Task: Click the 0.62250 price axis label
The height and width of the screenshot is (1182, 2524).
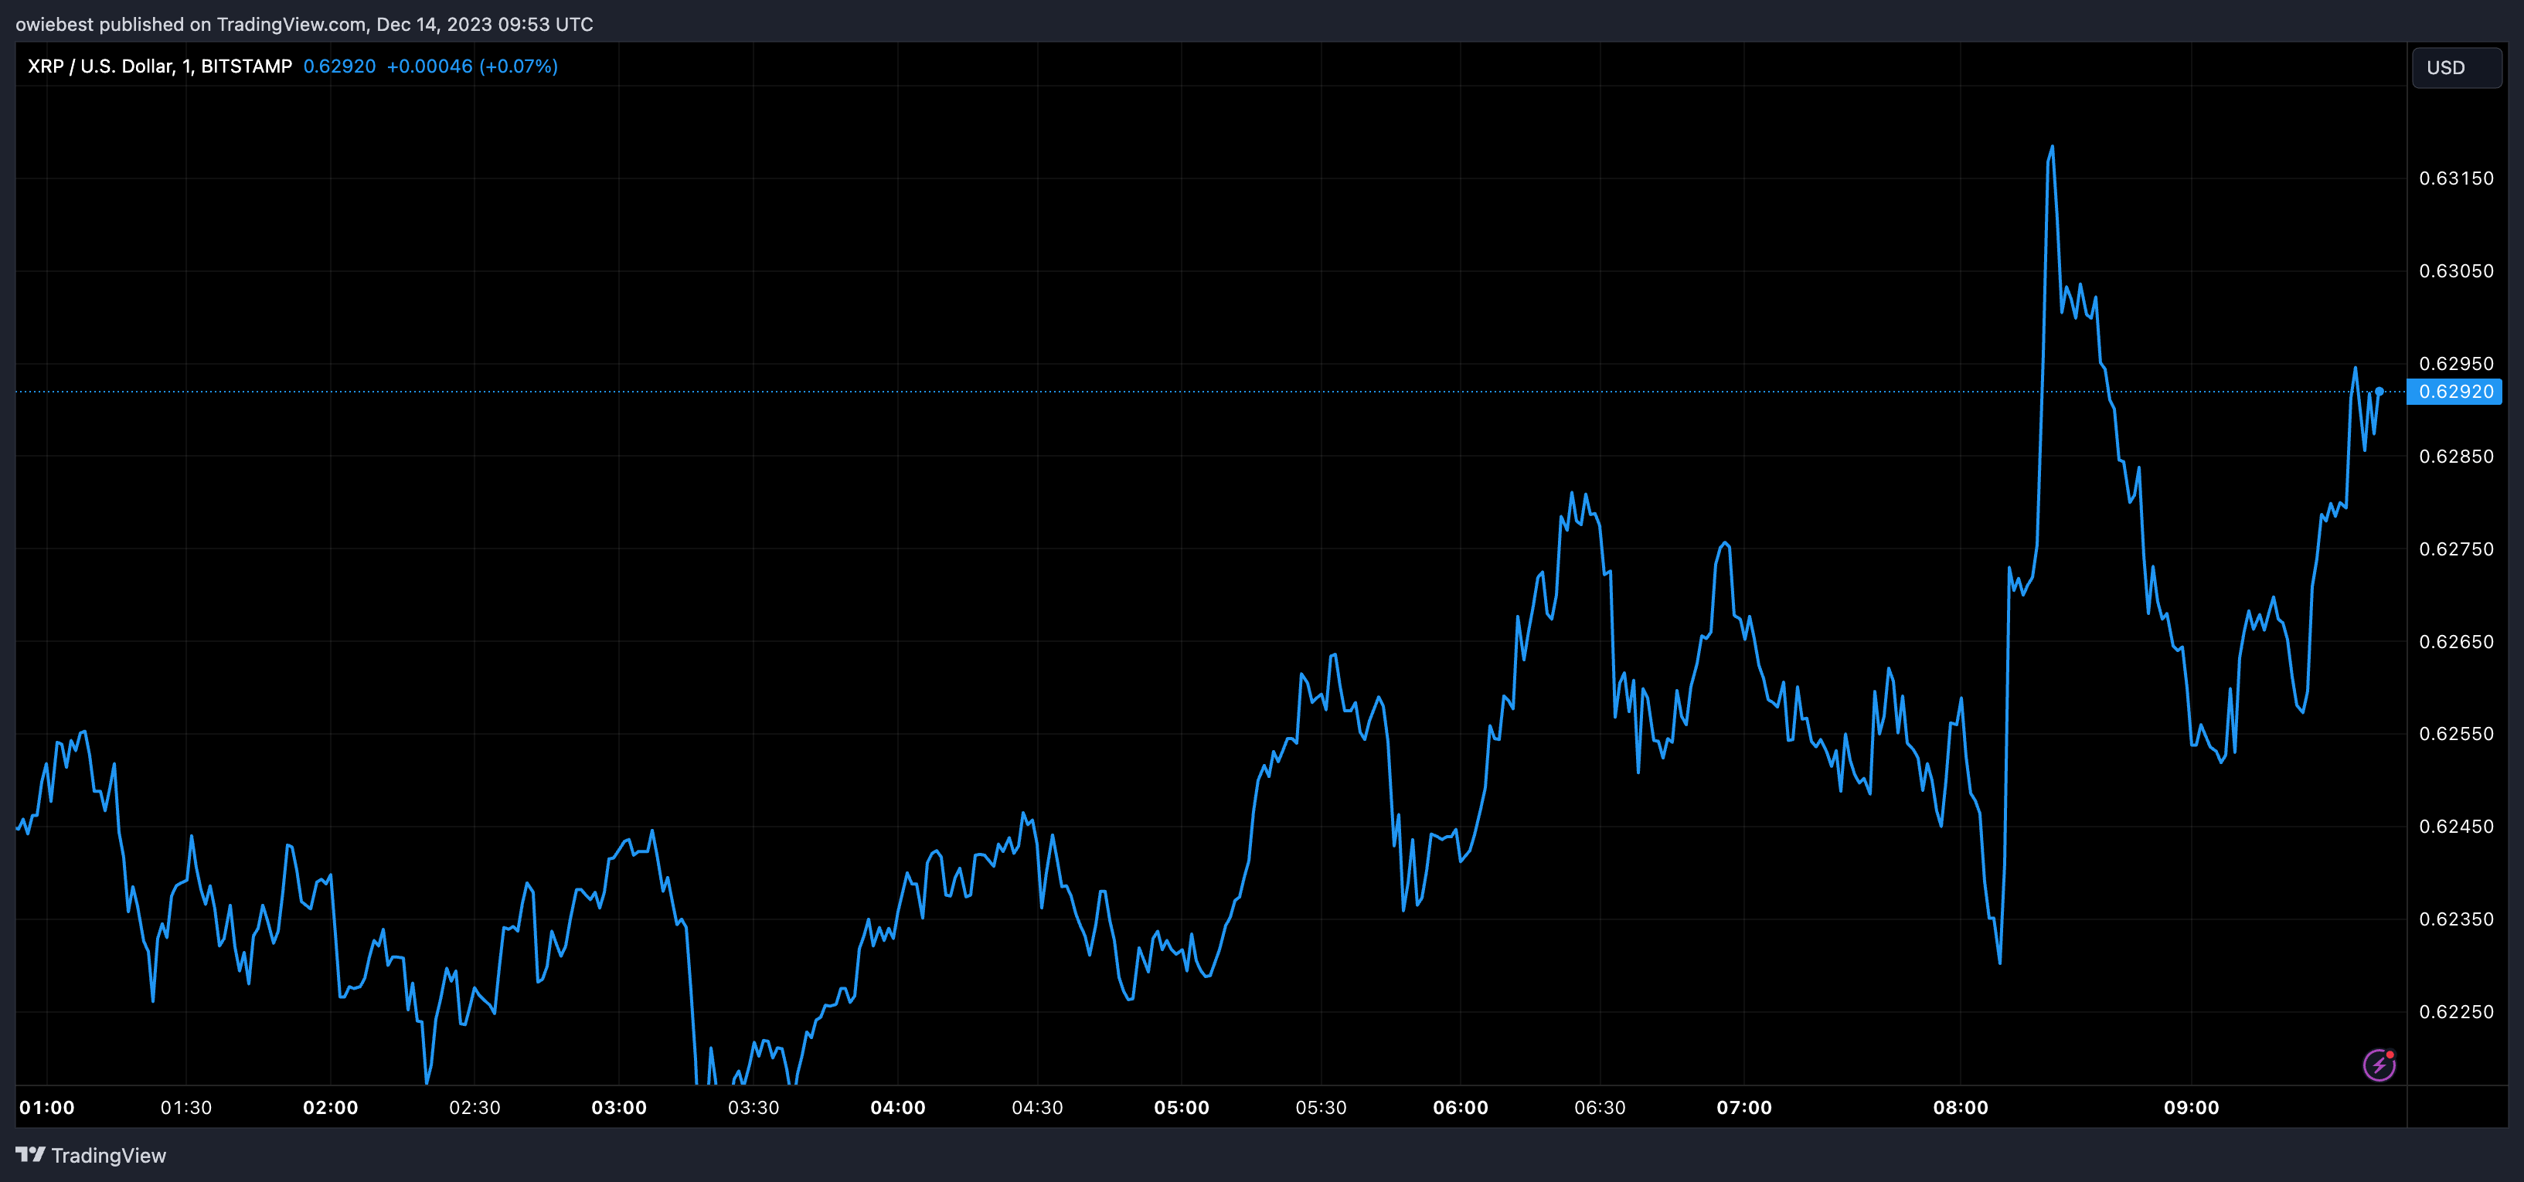Action: [2457, 1011]
